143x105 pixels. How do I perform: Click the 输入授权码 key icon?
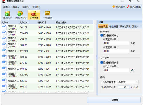(128, 7)
